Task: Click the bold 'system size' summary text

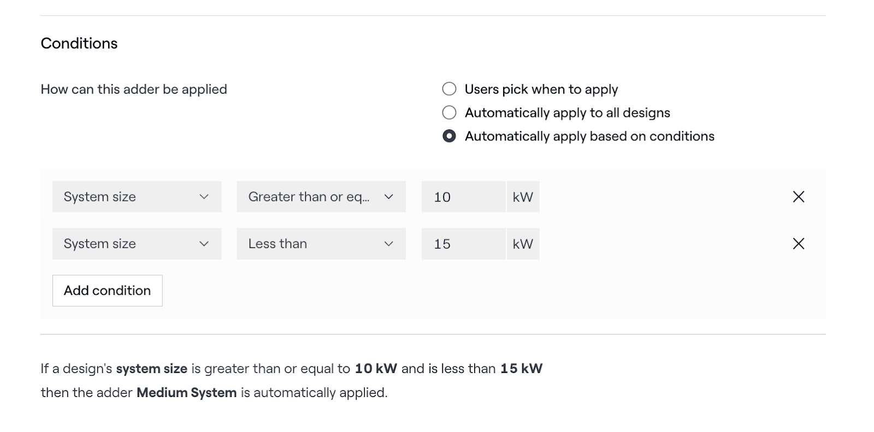Action: coord(151,369)
